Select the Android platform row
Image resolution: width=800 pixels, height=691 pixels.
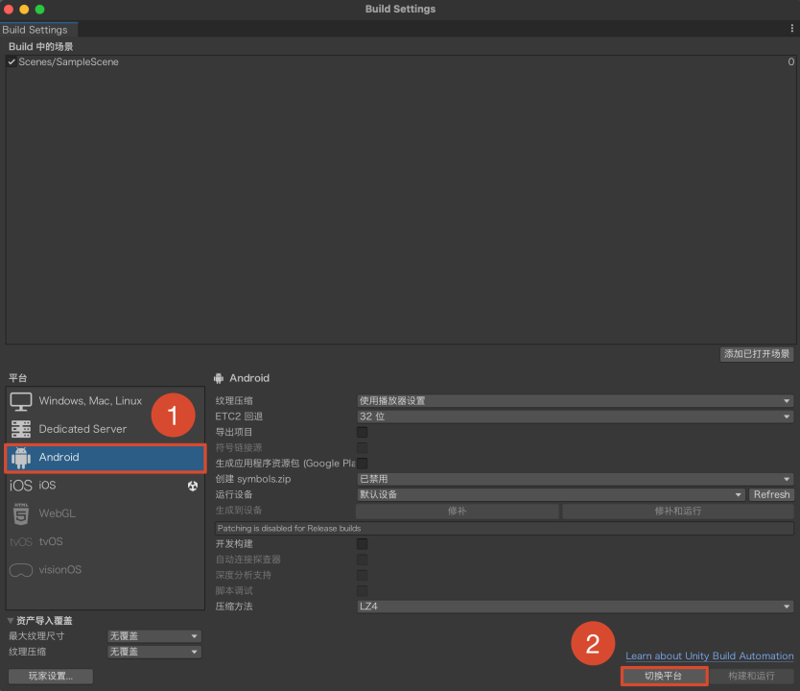click(x=106, y=458)
